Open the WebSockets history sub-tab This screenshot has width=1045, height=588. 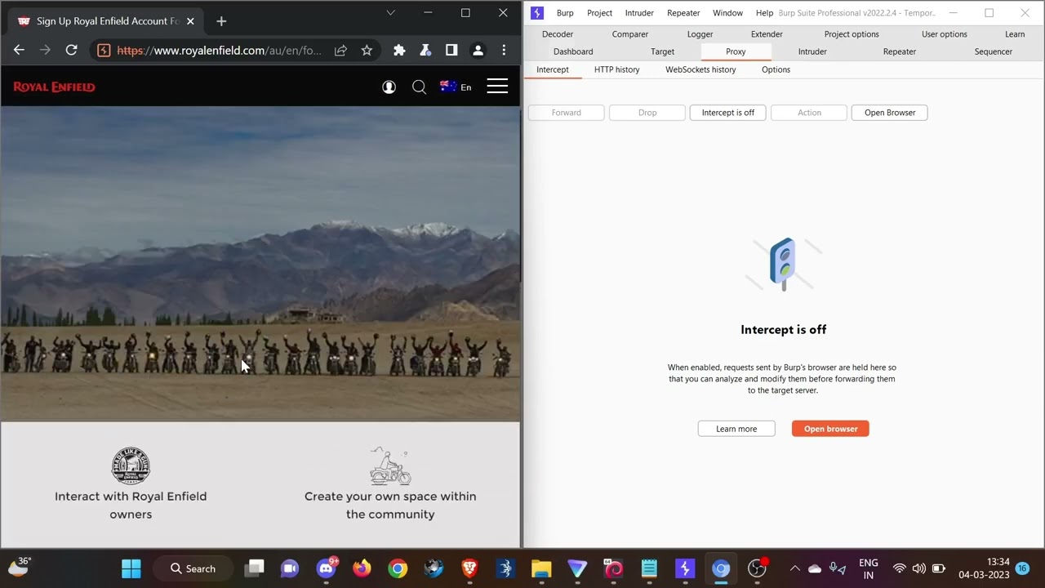pos(700,69)
